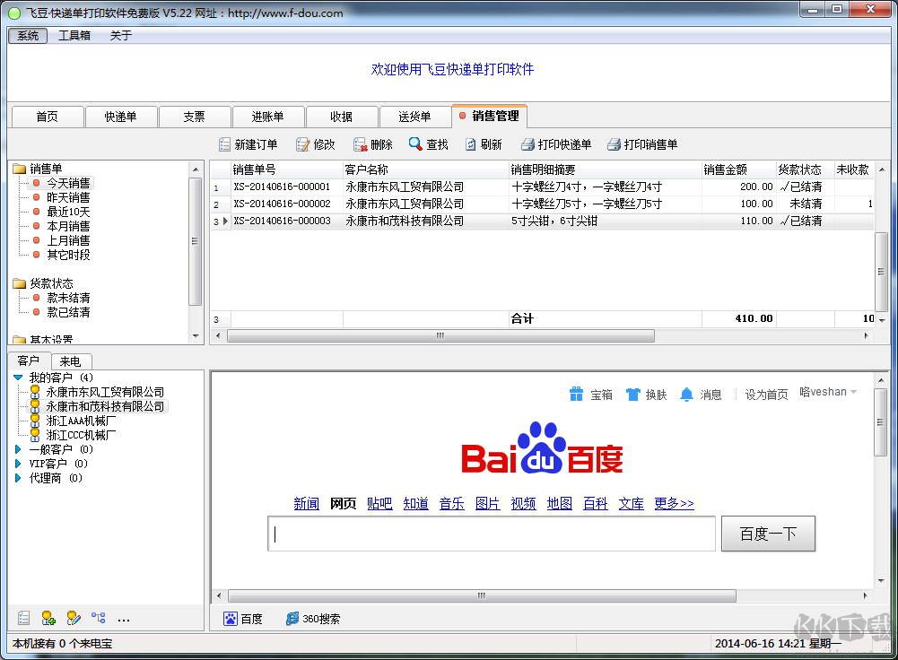Click the order table vertical scrollbar thumb
898x660 pixels.
click(881, 272)
